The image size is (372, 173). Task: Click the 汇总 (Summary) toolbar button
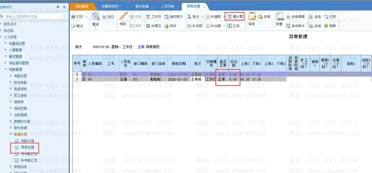click(x=233, y=26)
